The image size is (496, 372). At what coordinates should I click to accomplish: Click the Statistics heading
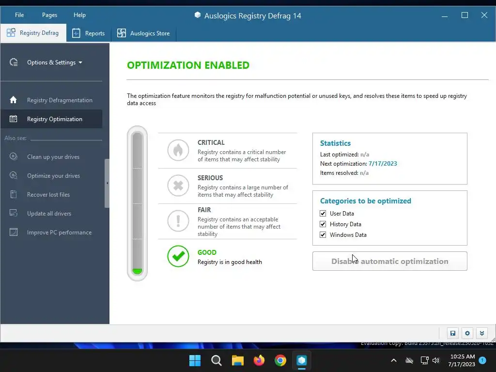coord(335,143)
